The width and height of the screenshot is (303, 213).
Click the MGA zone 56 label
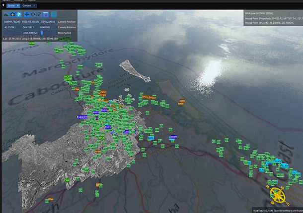(259, 13)
